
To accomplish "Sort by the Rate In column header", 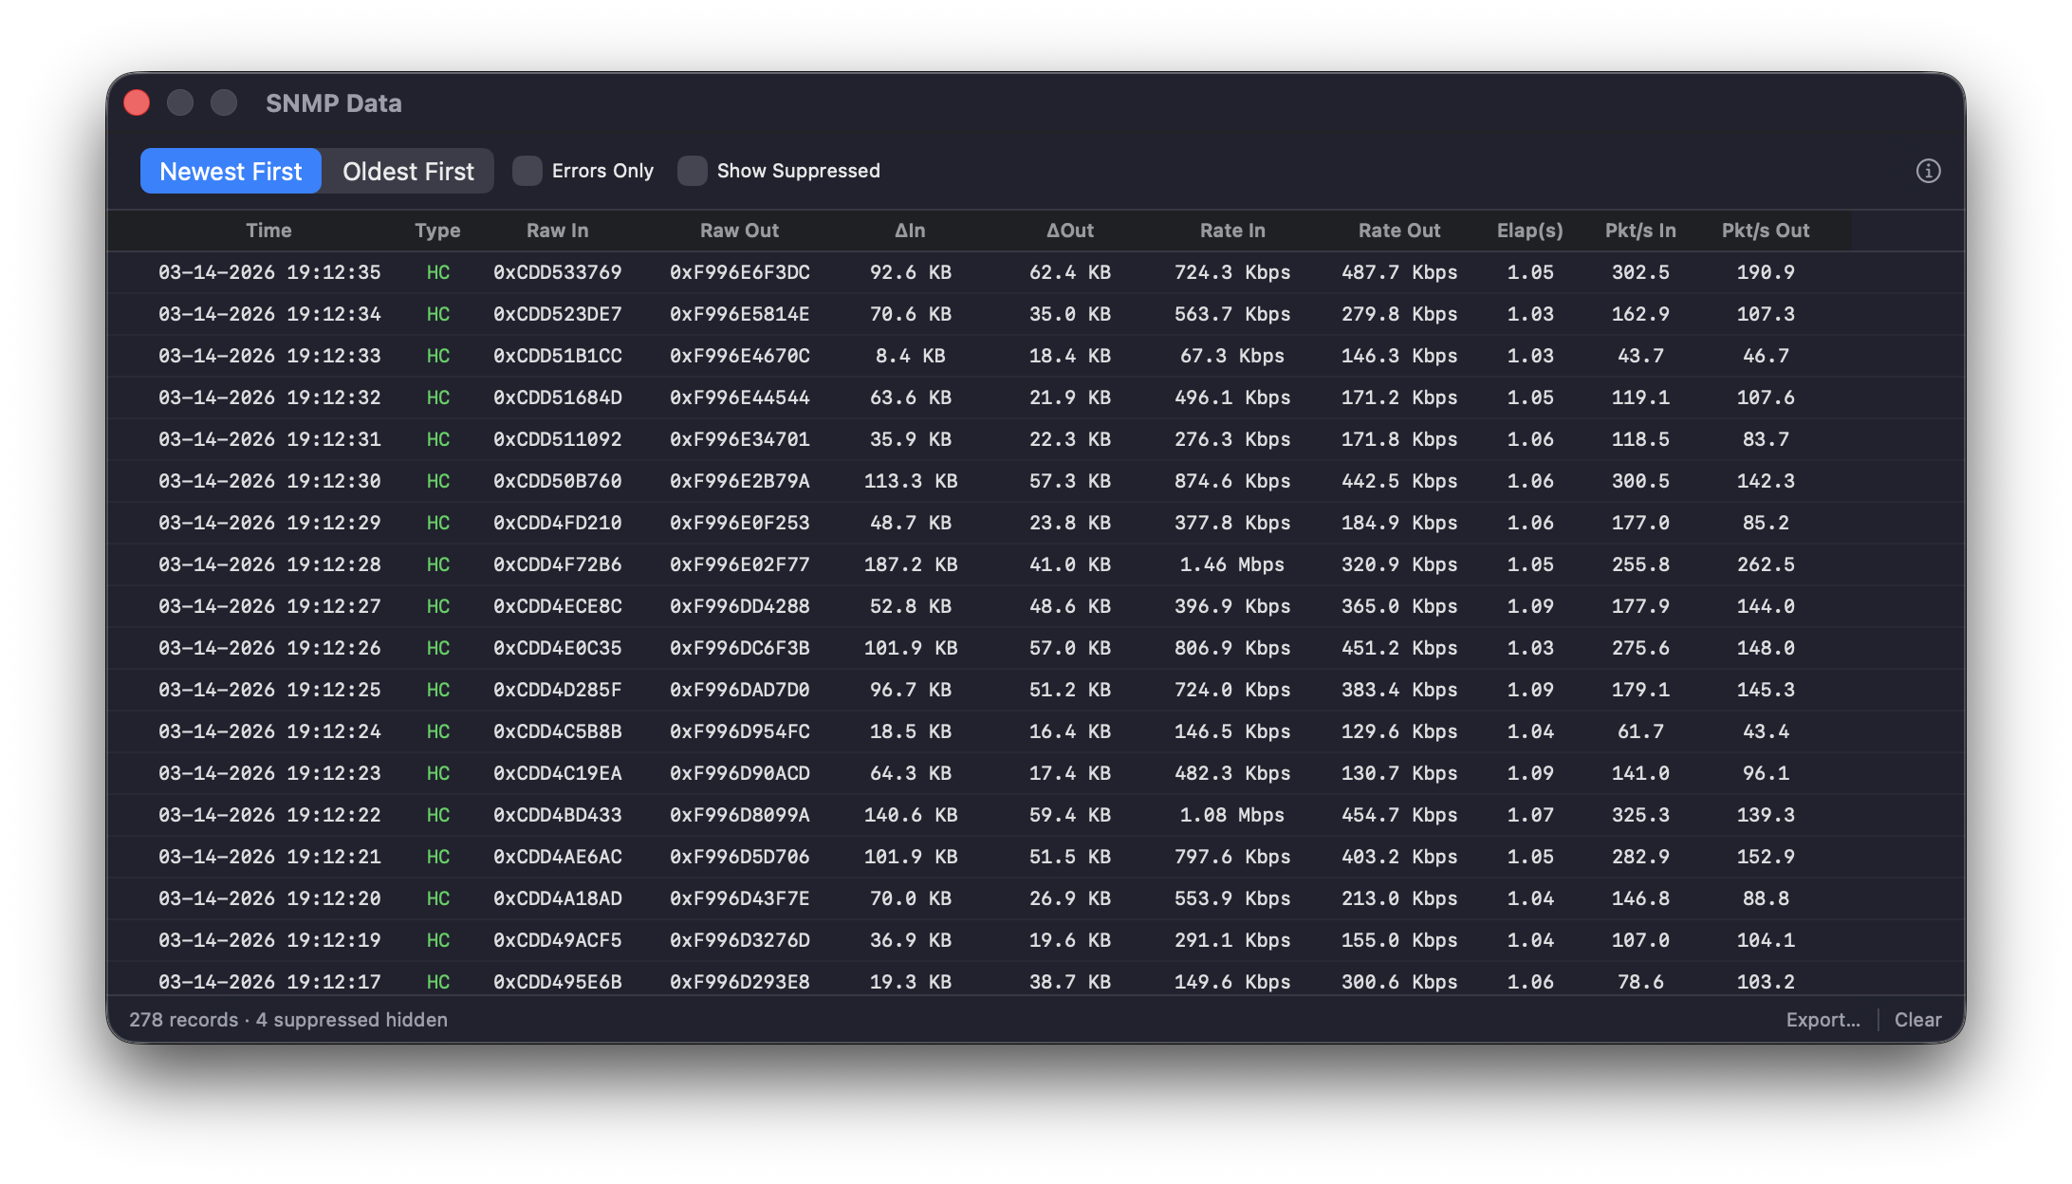I will 1231,230.
